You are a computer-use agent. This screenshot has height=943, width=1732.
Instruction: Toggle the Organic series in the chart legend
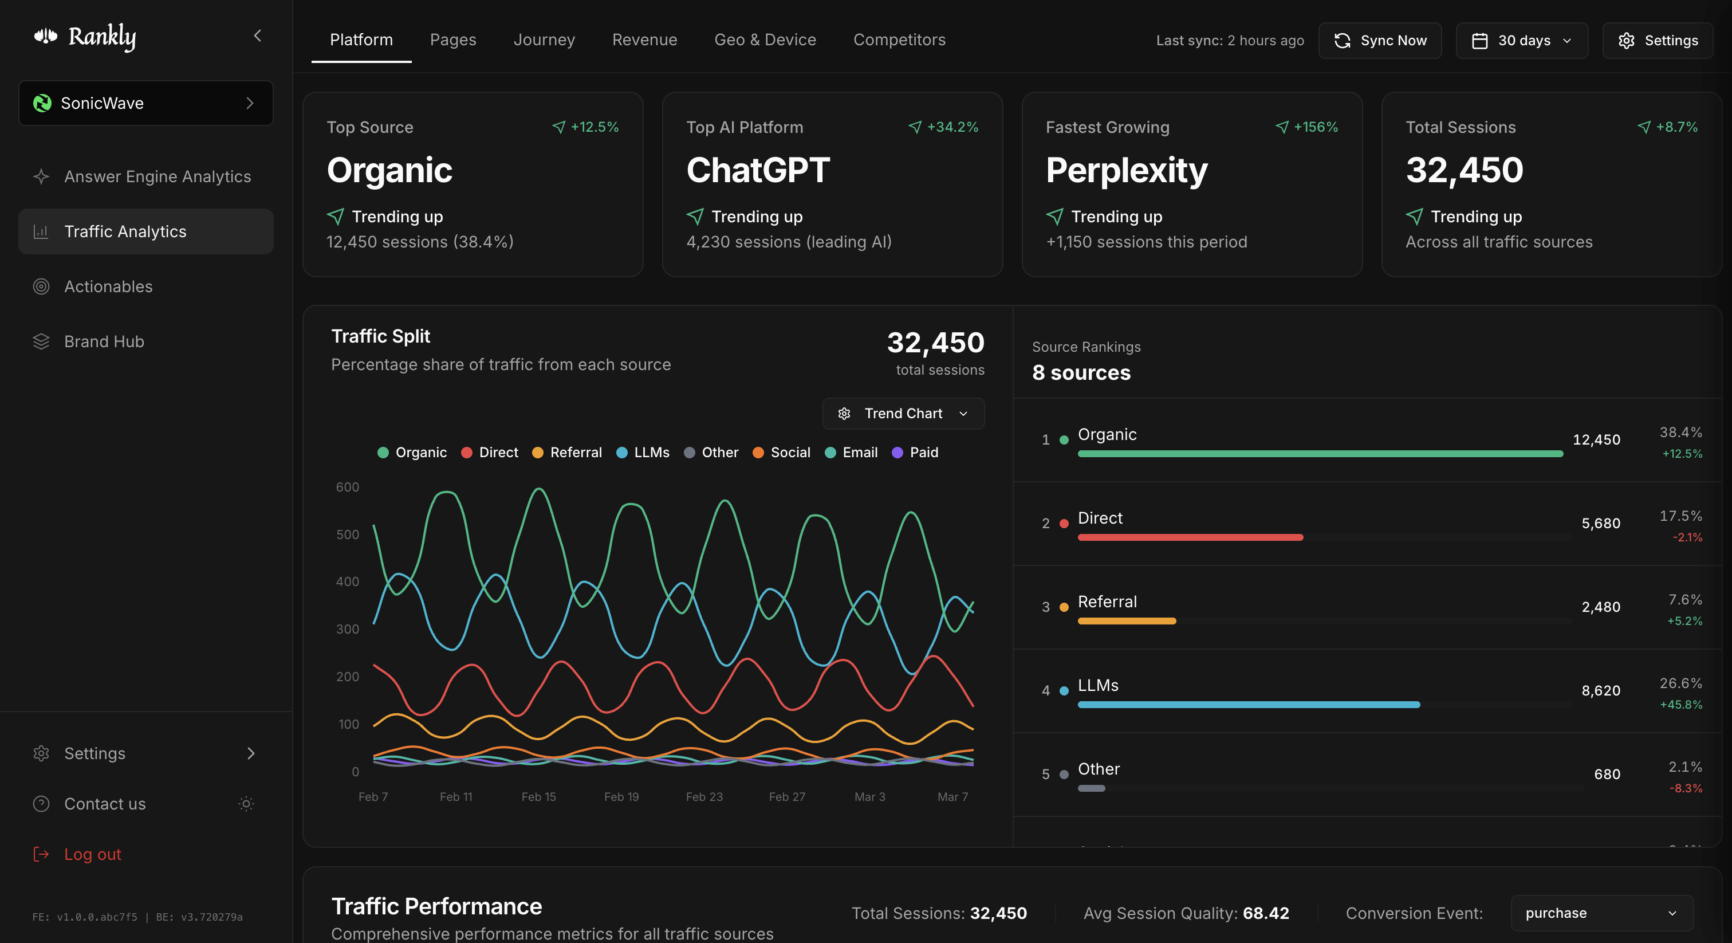click(x=412, y=452)
